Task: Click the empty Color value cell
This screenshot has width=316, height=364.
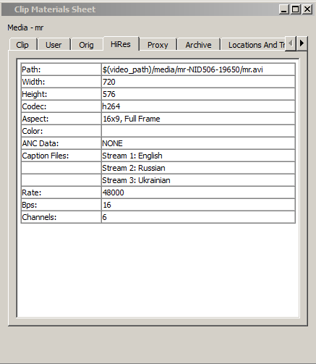Action: pos(198,131)
